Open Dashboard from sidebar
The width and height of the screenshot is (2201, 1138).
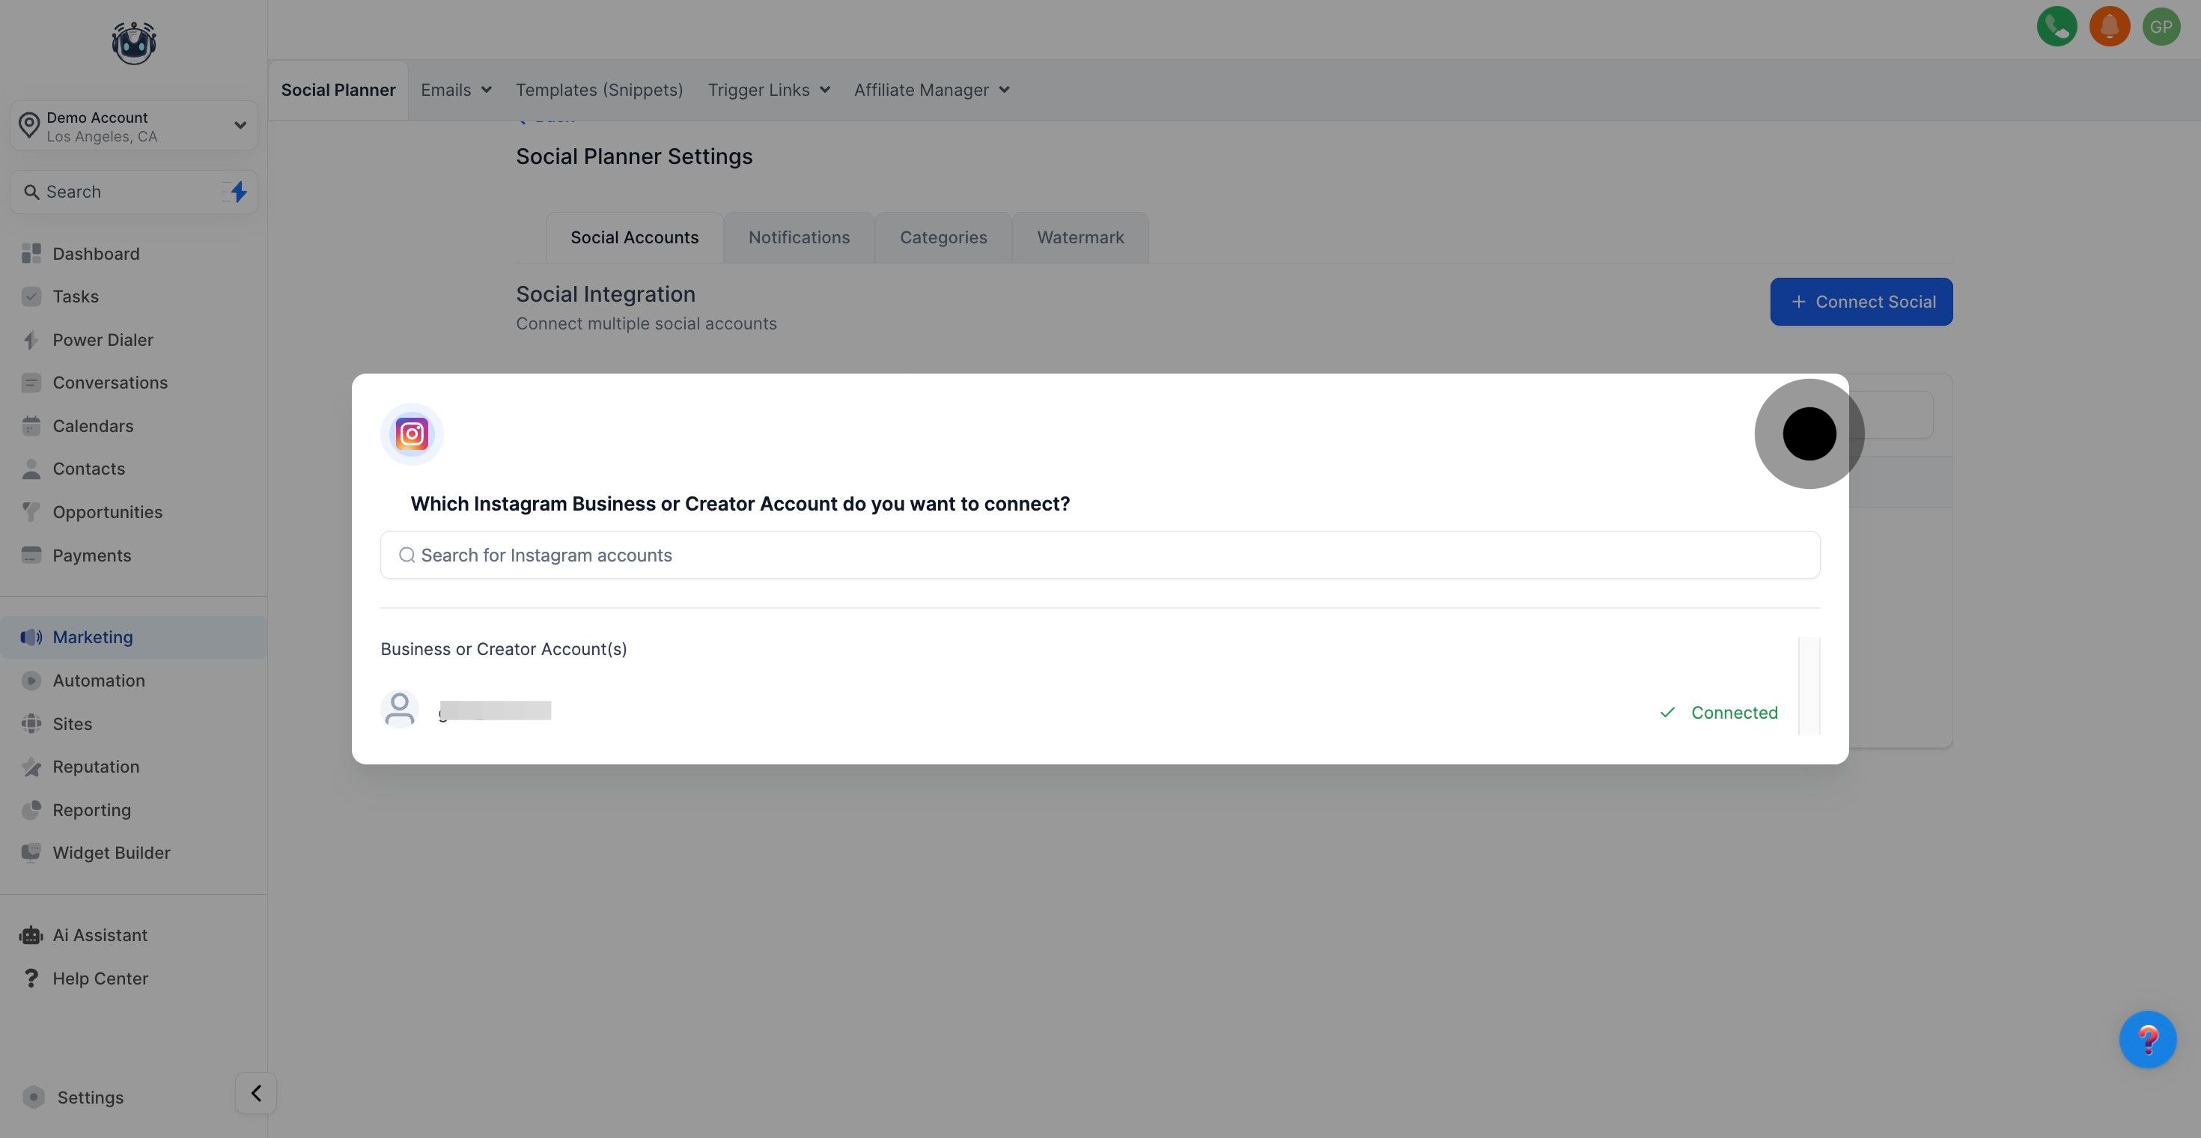point(96,254)
